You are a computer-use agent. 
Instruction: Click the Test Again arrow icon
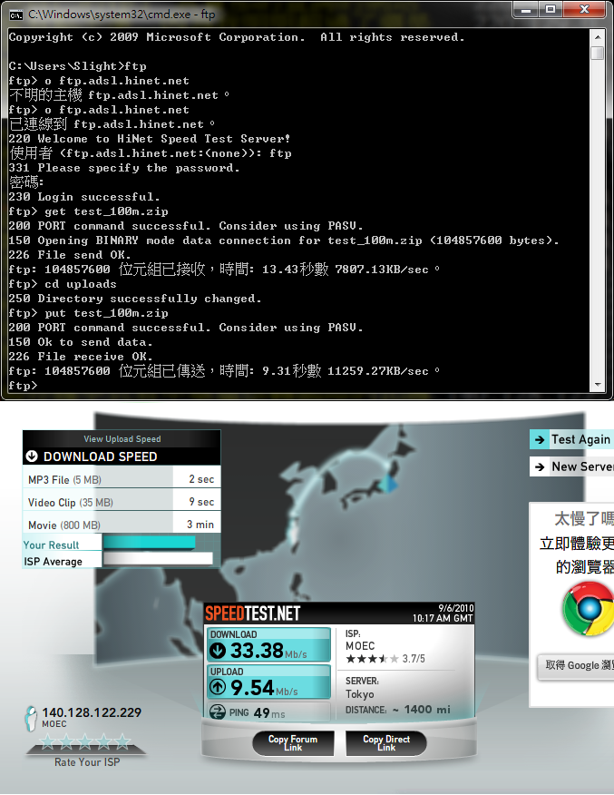click(540, 439)
